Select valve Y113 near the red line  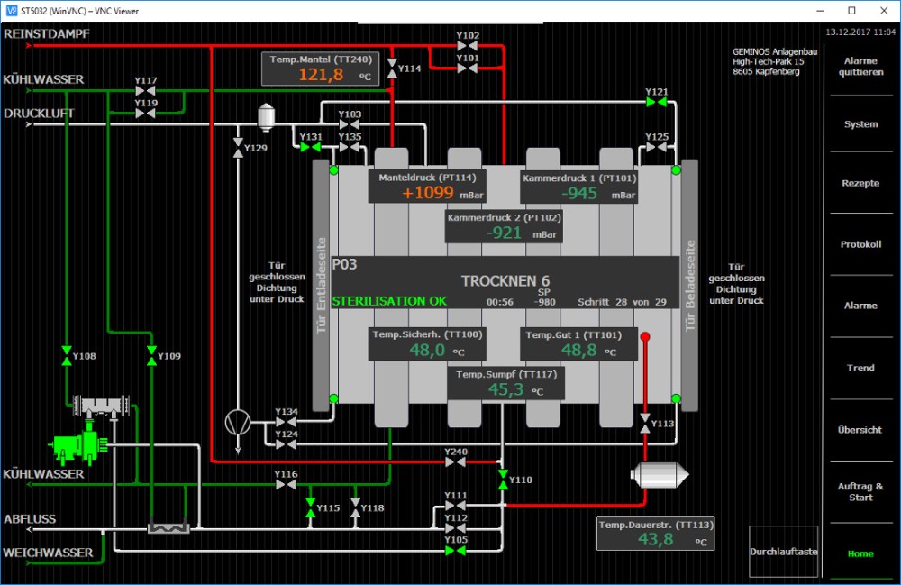[x=645, y=424]
